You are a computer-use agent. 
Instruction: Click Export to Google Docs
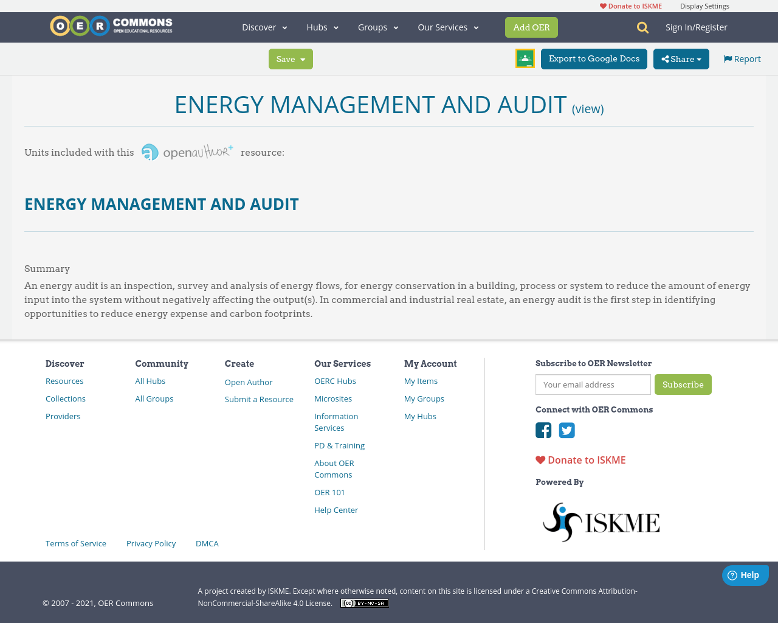click(594, 58)
